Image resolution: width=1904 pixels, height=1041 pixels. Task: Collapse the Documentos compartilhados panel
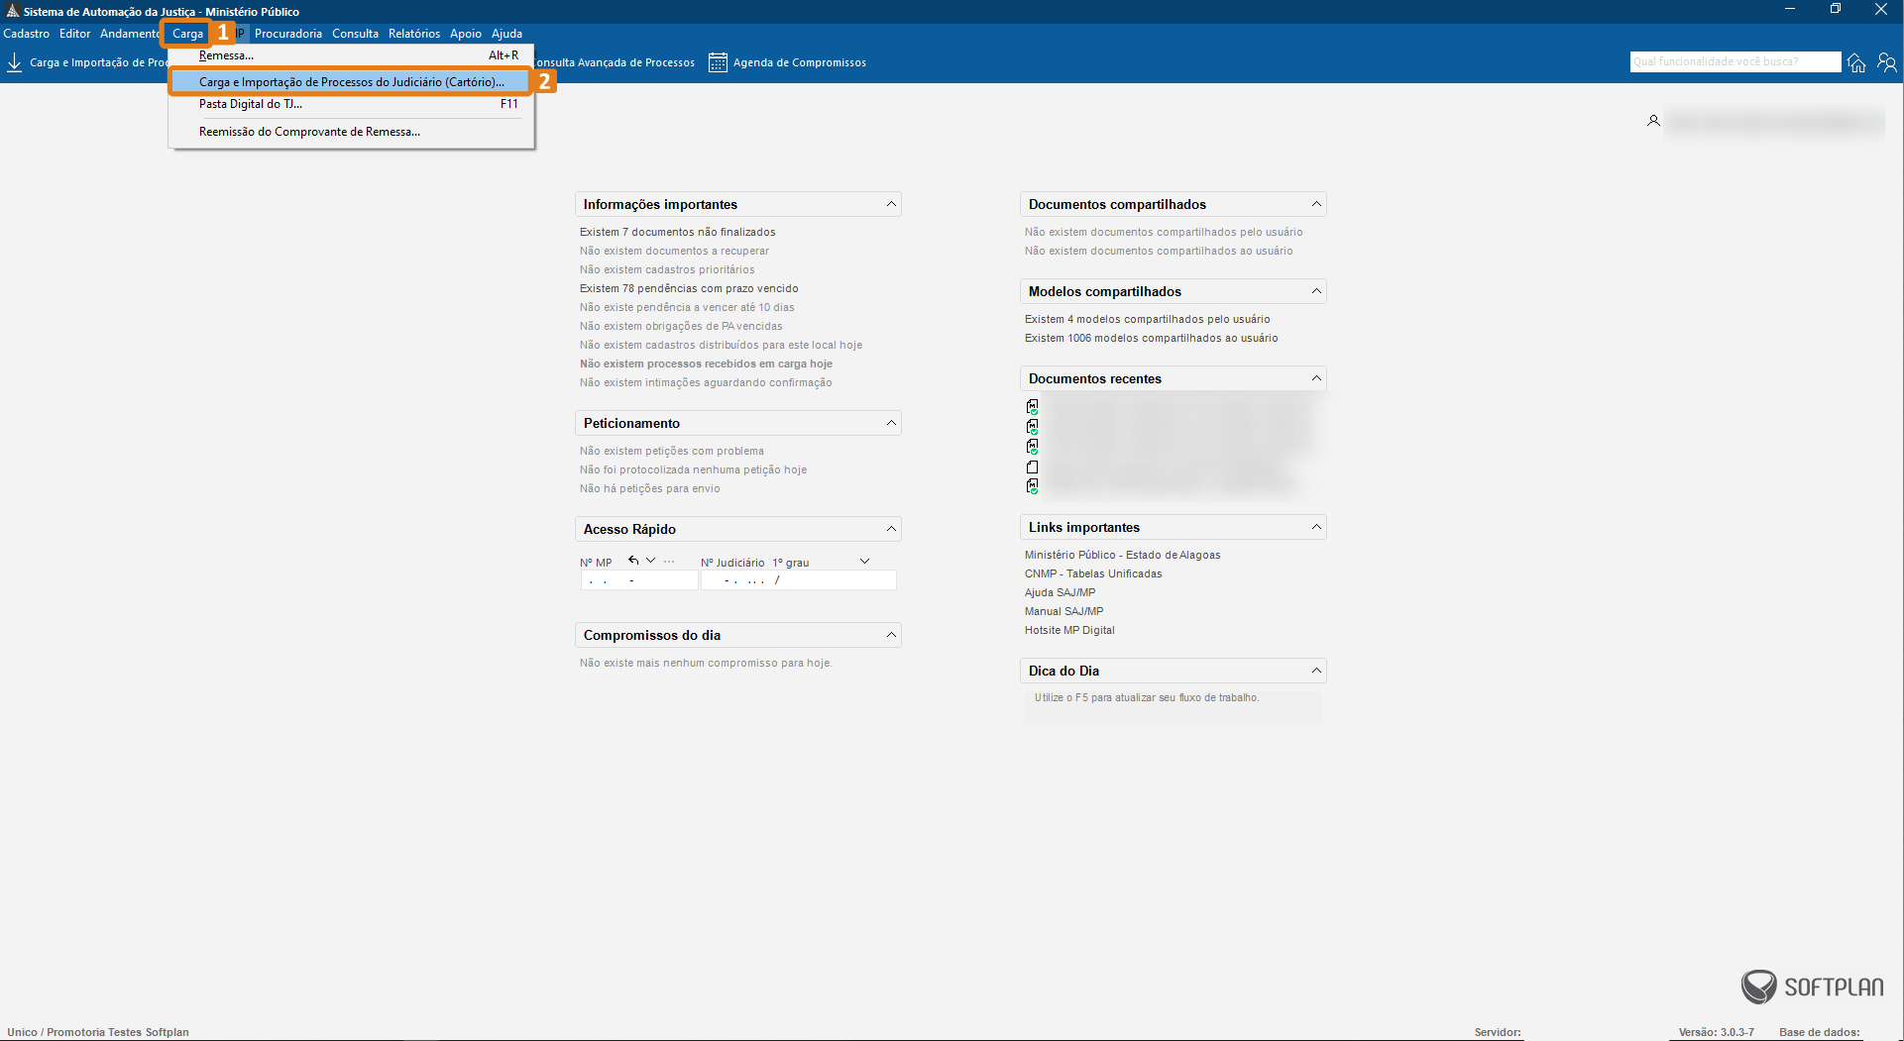click(x=1316, y=204)
